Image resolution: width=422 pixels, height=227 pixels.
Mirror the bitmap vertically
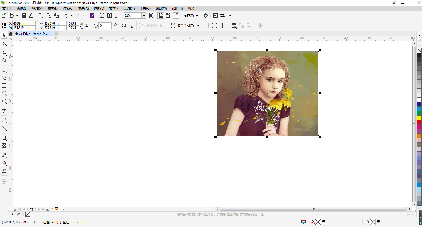pyautogui.click(x=132, y=26)
